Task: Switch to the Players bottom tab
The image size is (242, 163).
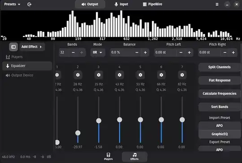Action: (108, 157)
